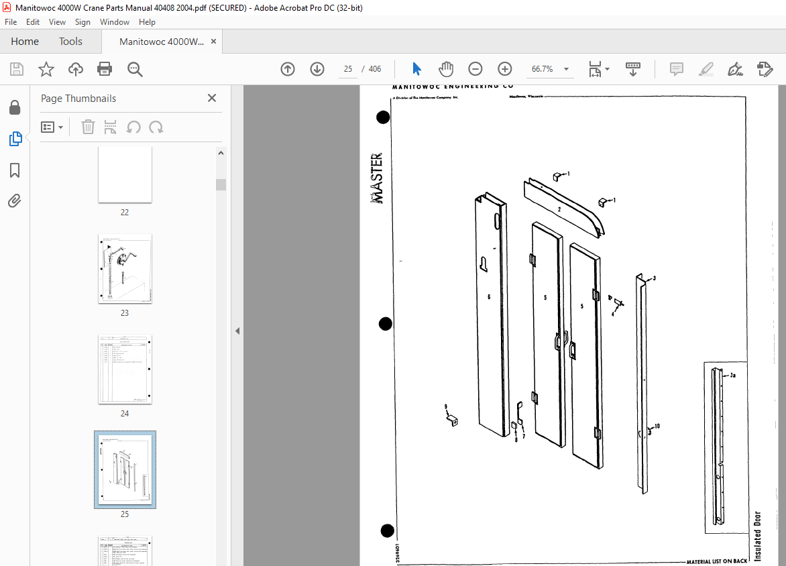Open the Edit menu

click(33, 22)
